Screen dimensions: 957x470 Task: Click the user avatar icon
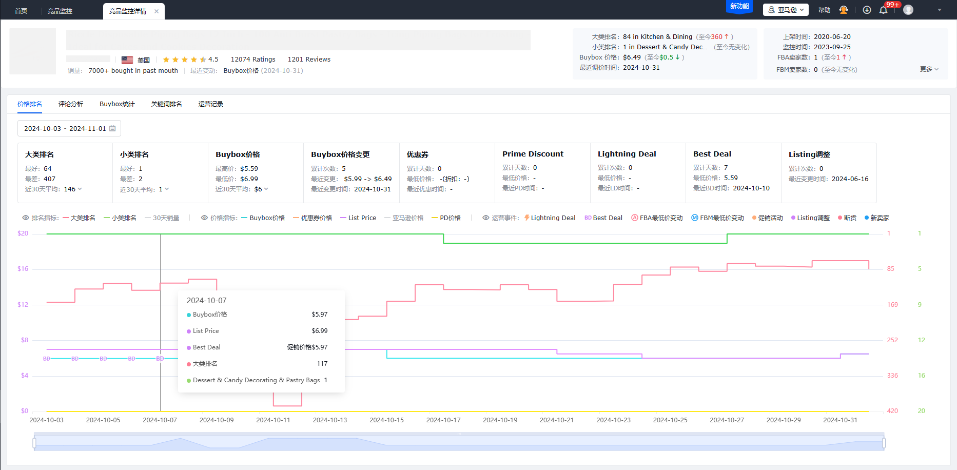coord(908,10)
